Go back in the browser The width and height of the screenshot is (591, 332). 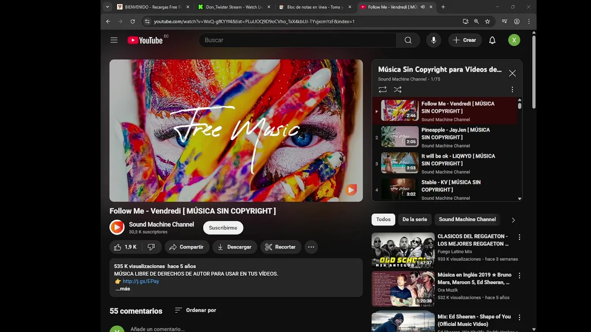[x=108, y=21]
